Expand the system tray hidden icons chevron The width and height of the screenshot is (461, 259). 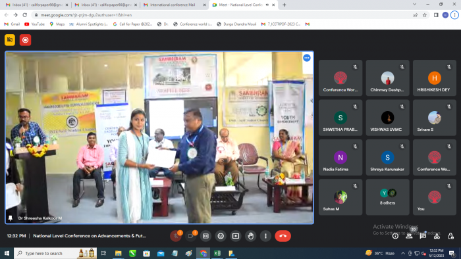[403, 253]
